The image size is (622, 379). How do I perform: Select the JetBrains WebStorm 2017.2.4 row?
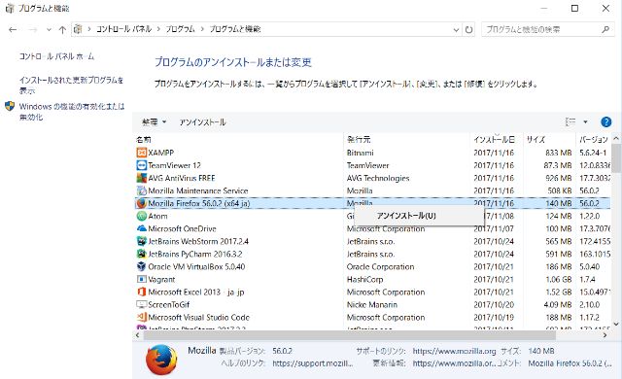(x=372, y=241)
